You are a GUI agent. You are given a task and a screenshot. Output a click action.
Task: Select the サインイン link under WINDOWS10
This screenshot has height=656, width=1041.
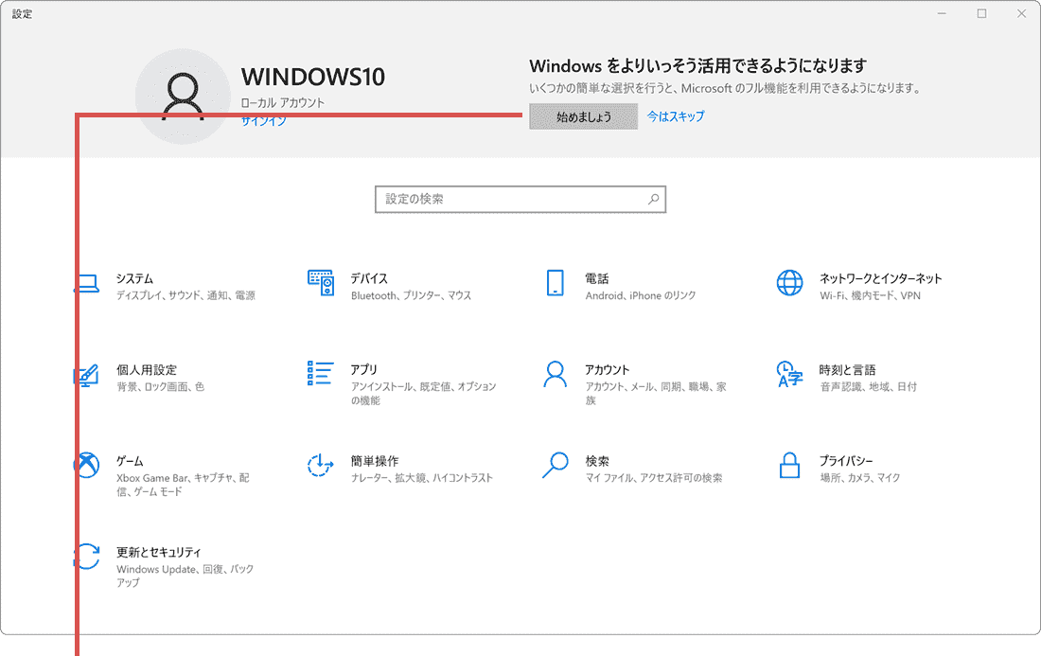coord(262,121)
